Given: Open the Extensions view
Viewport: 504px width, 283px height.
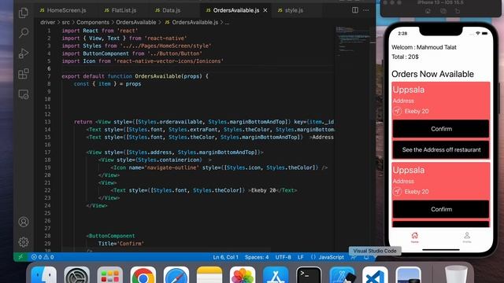Looking at the screenshot, I should coord(24,74).
